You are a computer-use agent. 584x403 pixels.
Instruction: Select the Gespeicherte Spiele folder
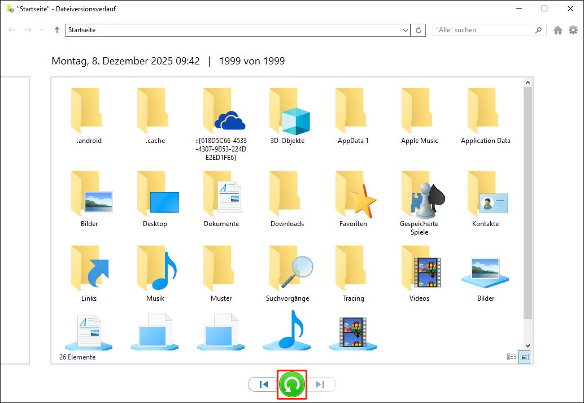[x=419, y=200]
